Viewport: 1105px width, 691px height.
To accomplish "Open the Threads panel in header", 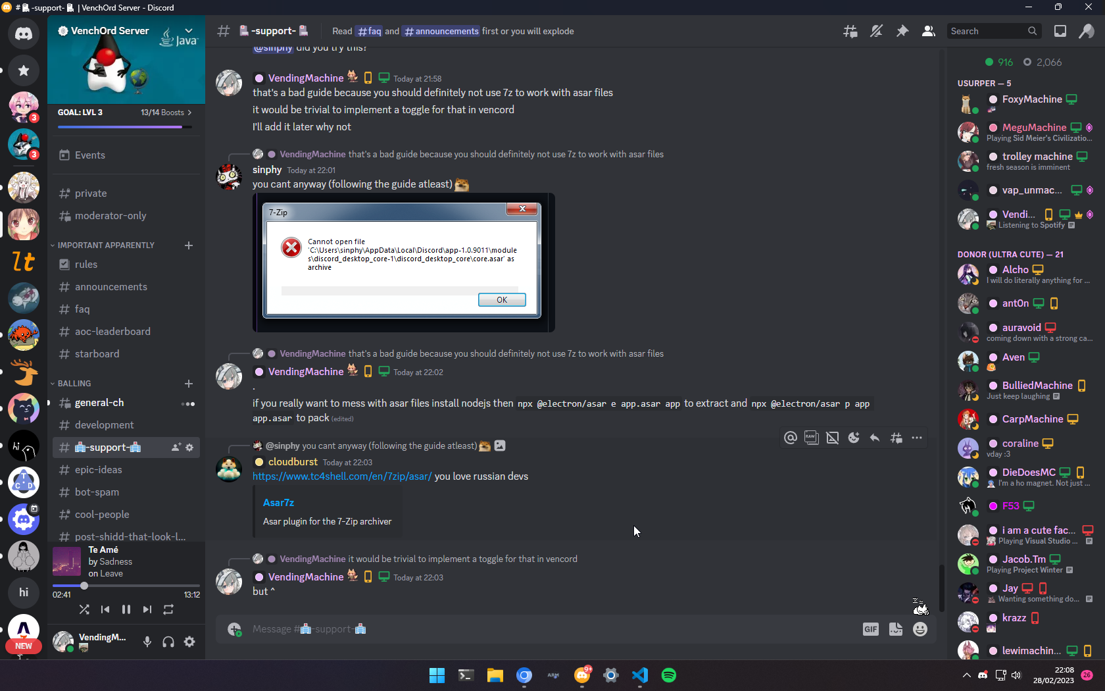I will click(850, 31).
